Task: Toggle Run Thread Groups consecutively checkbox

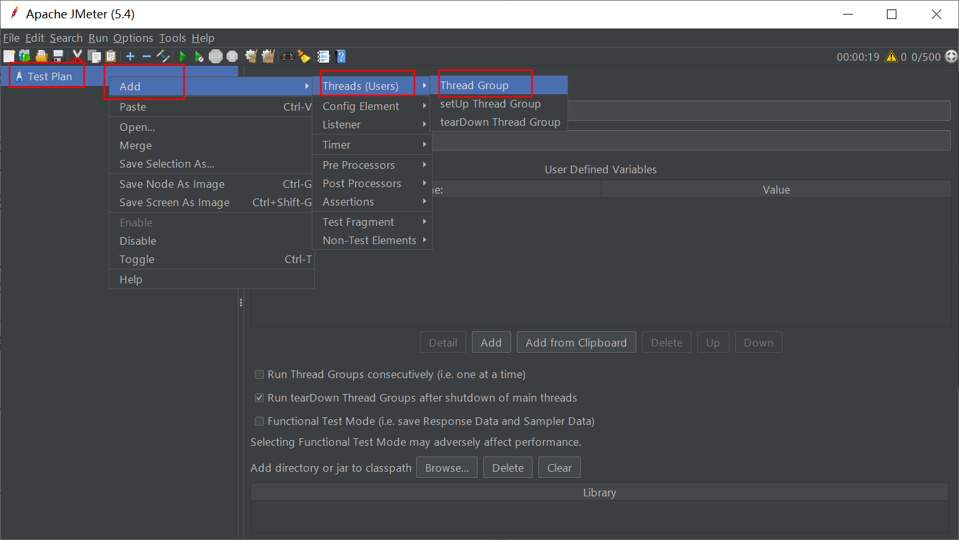Action: [259, 374]
